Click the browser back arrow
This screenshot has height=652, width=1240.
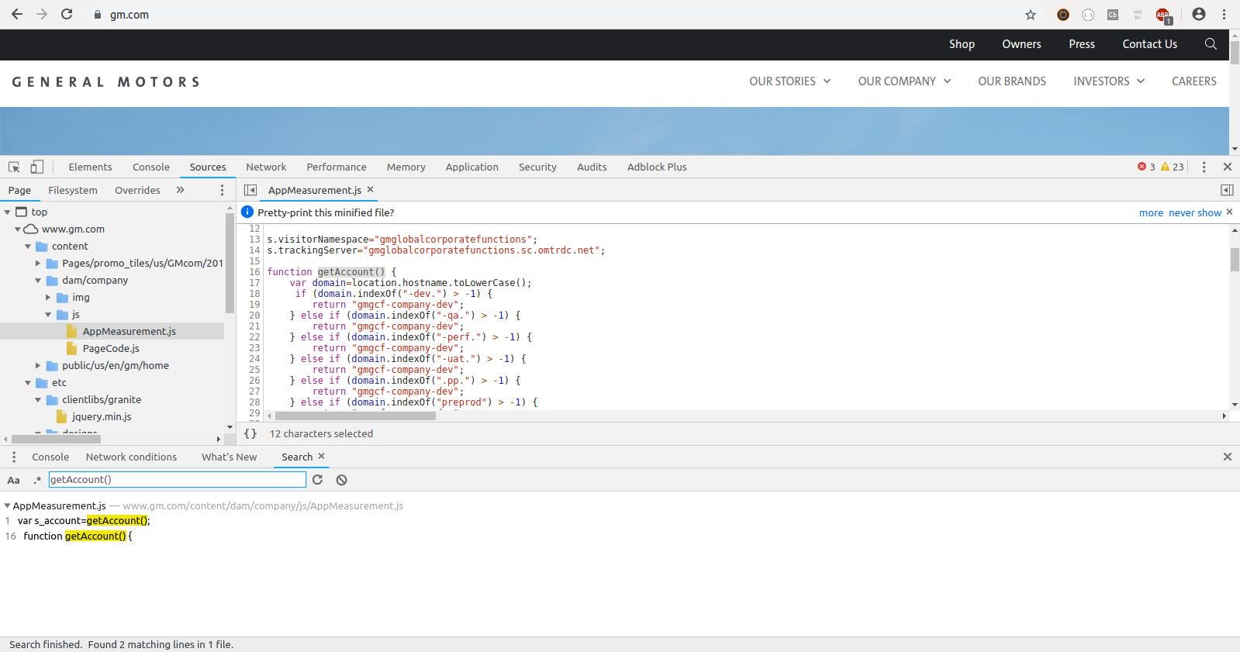[x=16, y=14]
